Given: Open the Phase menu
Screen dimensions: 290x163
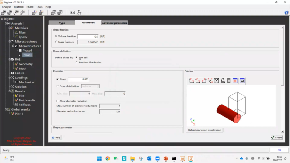Looking at the screenshot, I should click(30, 7).
